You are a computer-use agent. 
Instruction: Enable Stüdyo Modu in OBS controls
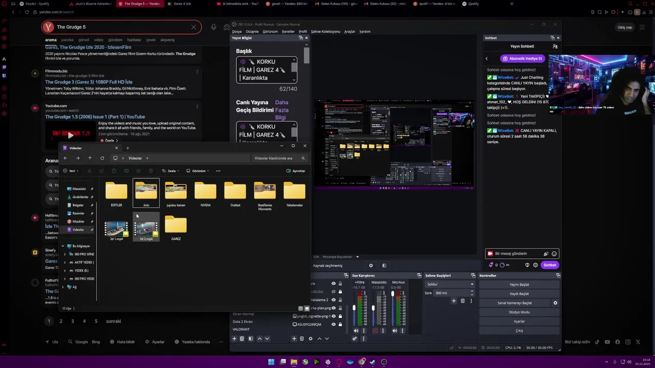click(x=519, y=312)
